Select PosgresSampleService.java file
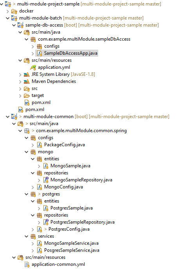 coord(72,250)
